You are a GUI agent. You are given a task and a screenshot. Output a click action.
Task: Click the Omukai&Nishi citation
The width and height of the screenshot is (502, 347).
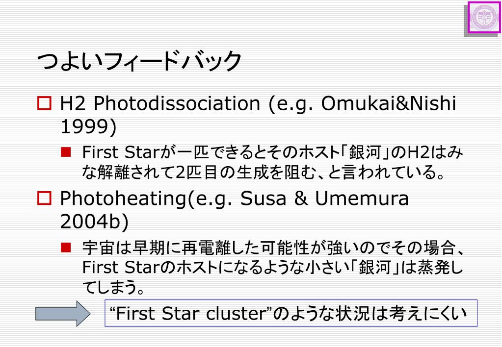(x=388, y=103)
